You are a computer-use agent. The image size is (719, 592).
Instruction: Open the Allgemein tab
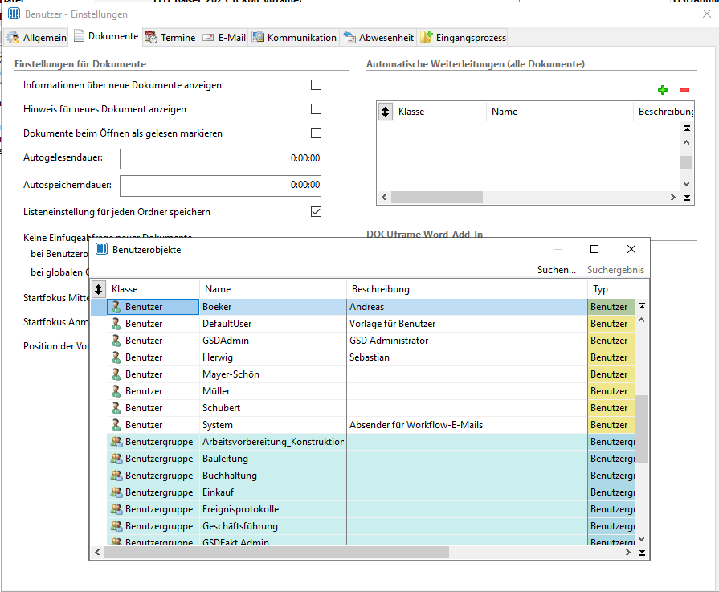click(x=37, y=38)
